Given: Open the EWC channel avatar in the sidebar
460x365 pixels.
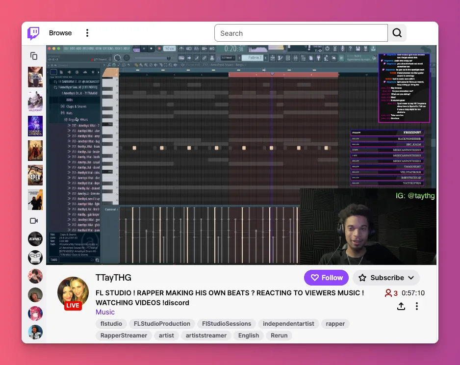Looking at the screenshot, I should 35,239.
